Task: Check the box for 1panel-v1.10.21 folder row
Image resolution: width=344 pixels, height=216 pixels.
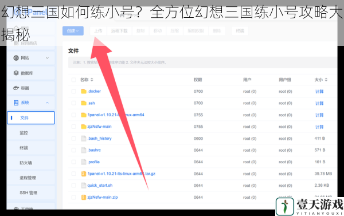Action: pyautogui.click(x=74, y=115)
